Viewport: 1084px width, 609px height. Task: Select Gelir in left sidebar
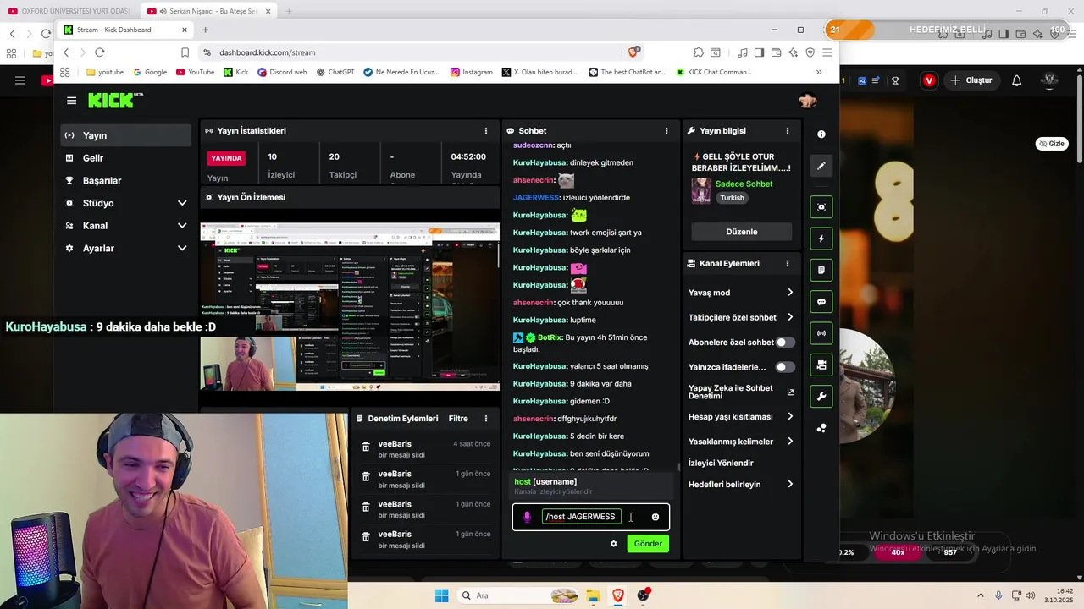[126, 158]
